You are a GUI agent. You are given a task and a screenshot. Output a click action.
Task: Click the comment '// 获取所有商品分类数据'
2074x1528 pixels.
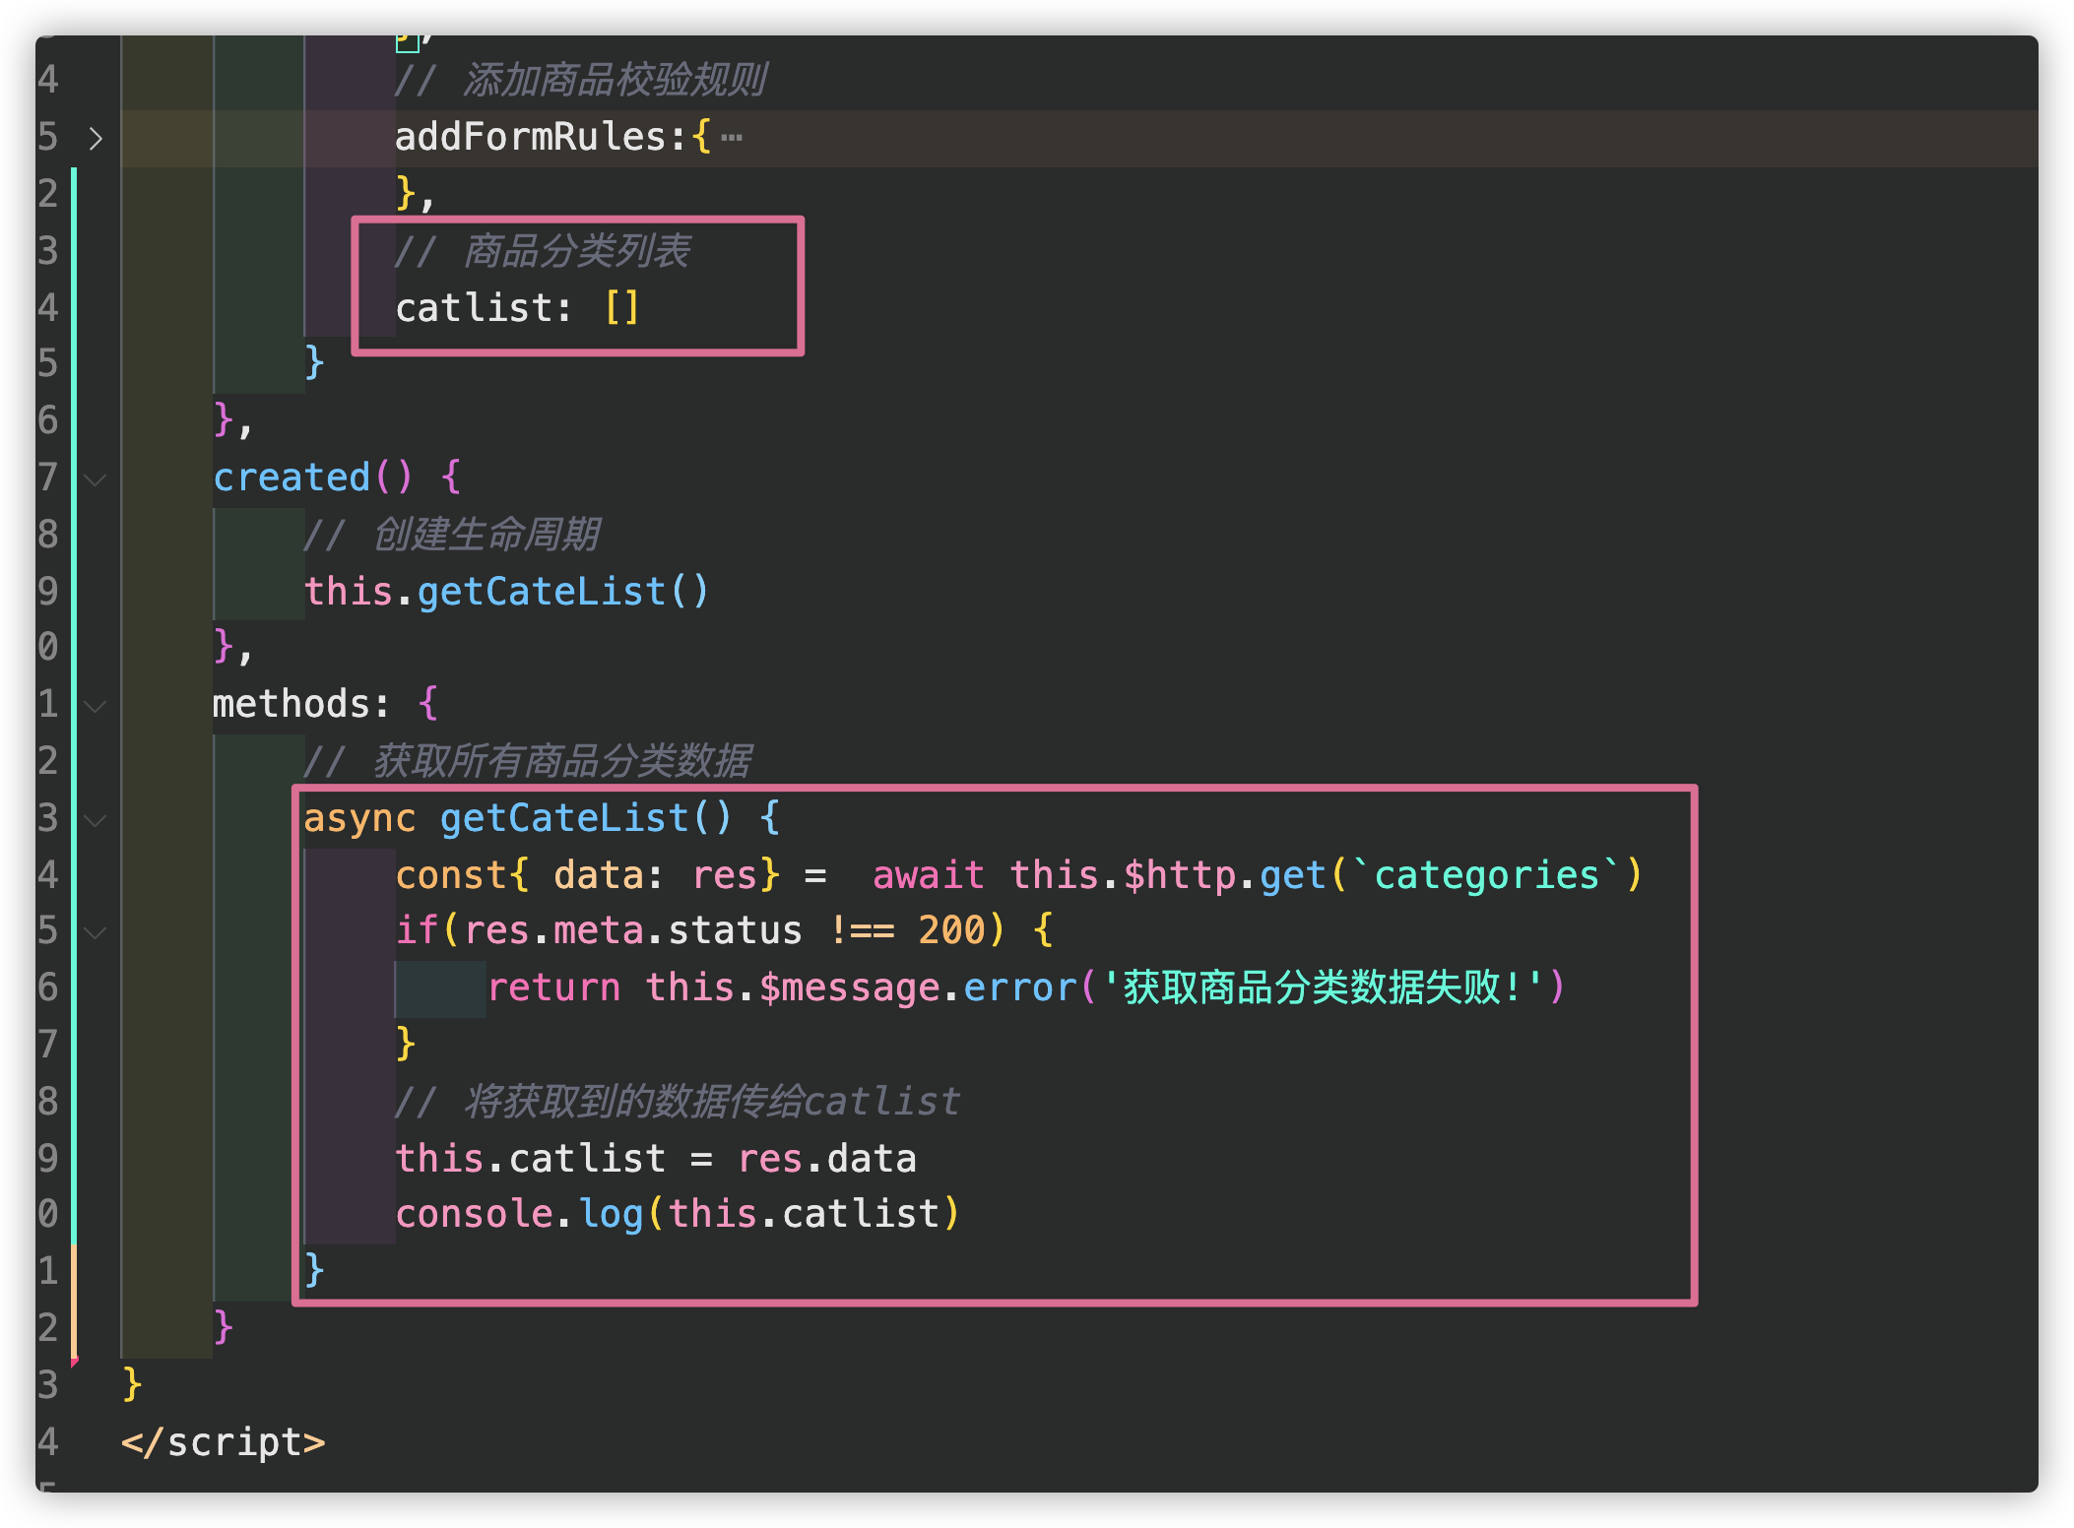[528, 761]
